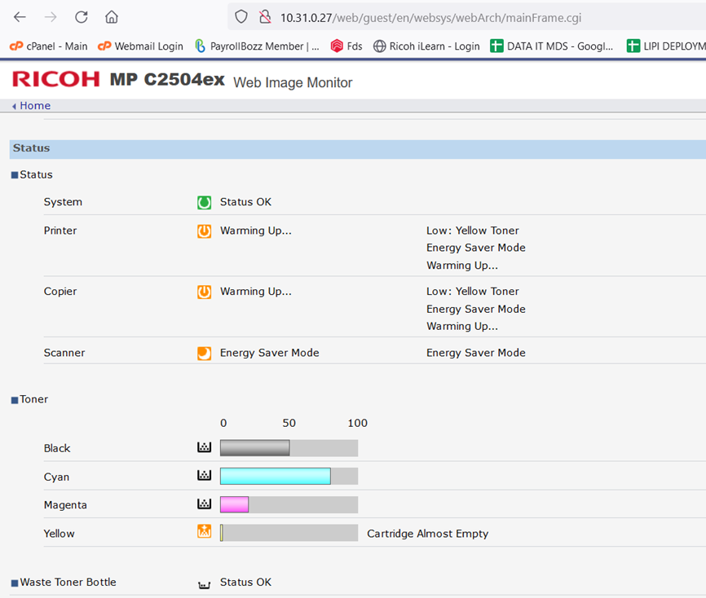Click the Scanner energy saver moon icon
Viewport: 706px width, 598px height.
tap(204, 354)
